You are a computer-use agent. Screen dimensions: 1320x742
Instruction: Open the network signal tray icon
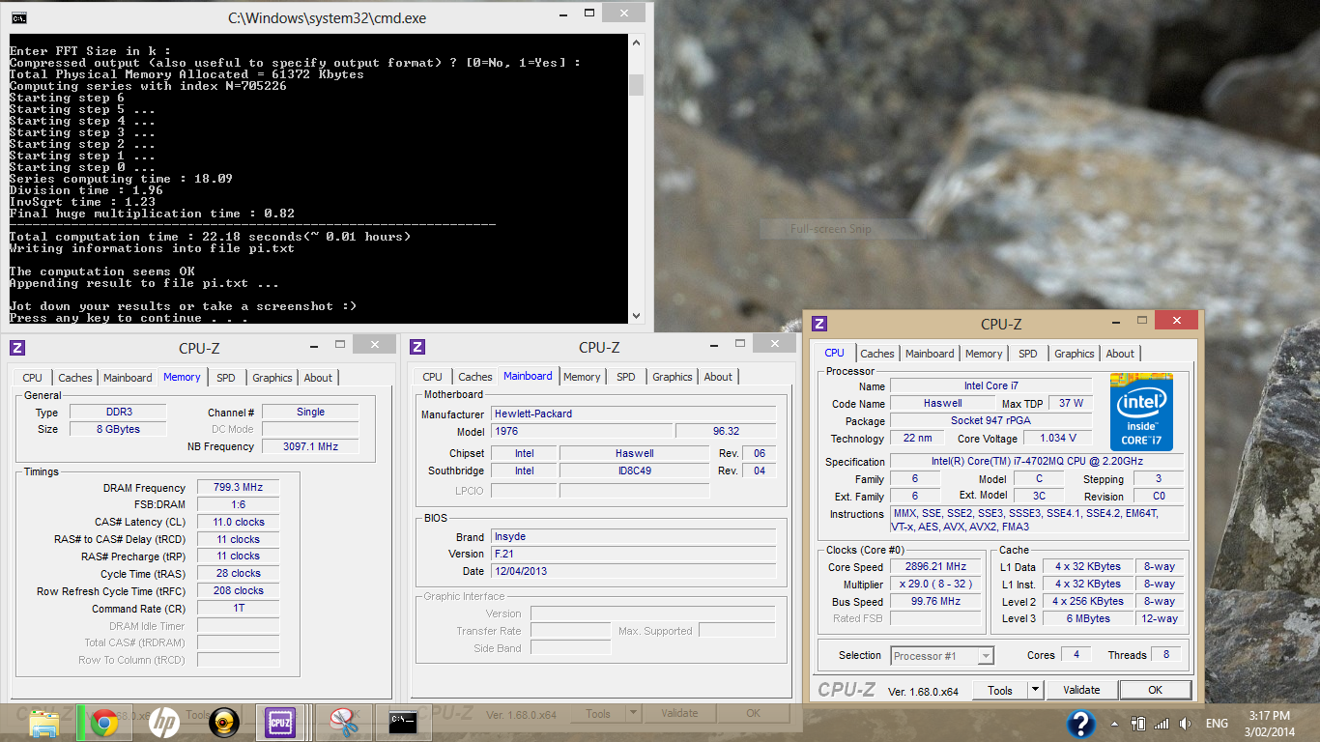(x=1161, y=724)
